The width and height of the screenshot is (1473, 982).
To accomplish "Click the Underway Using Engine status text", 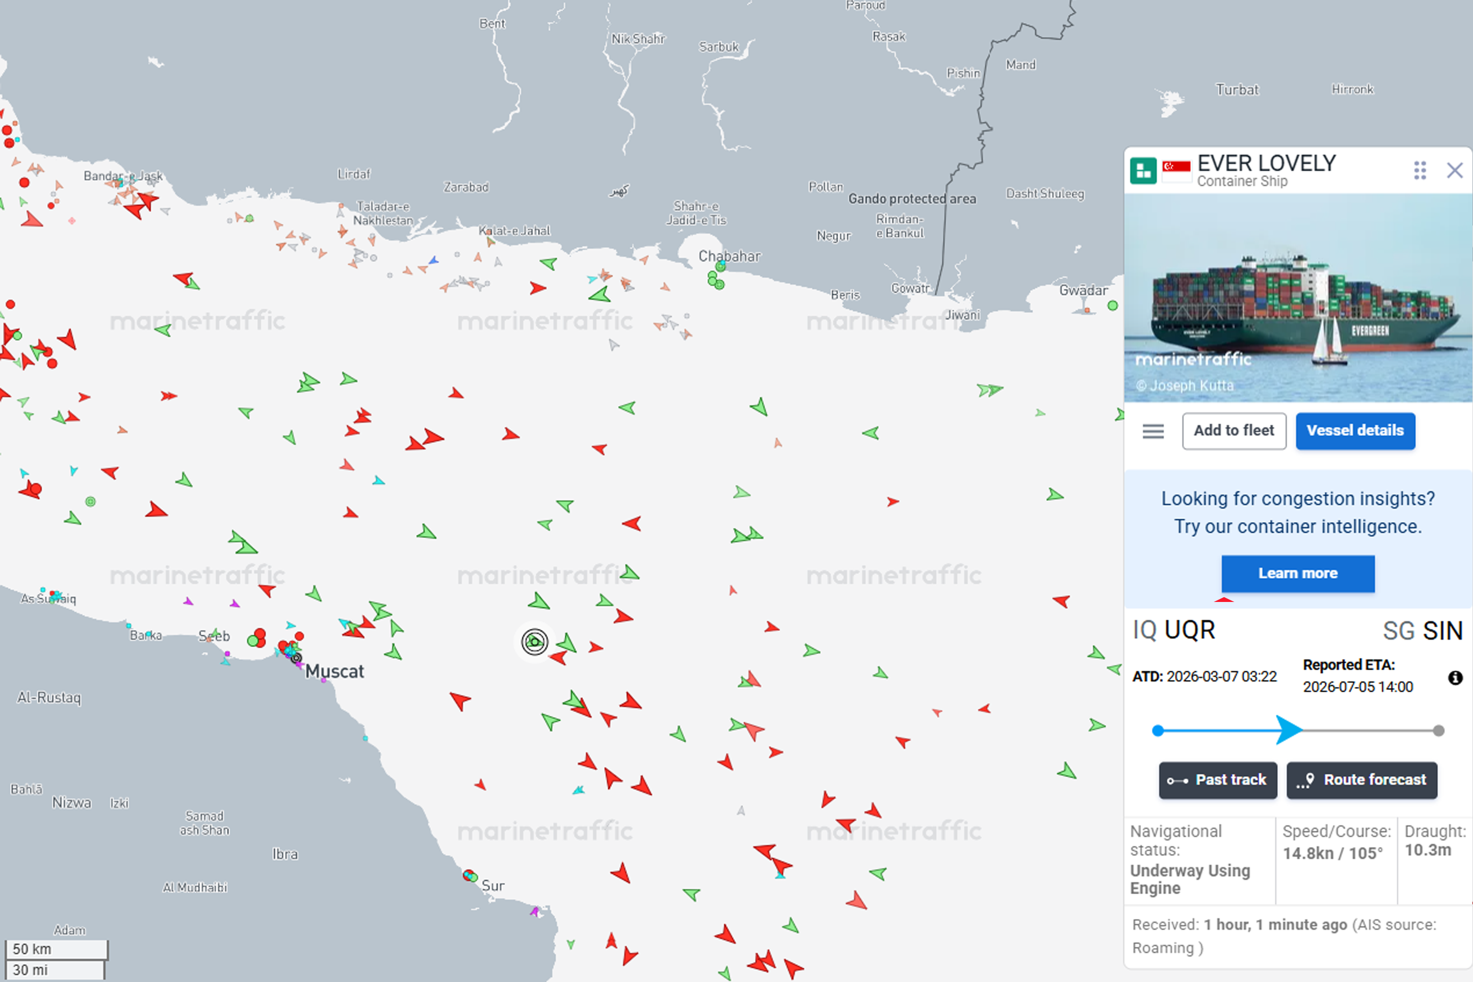I will point(1190,879).
